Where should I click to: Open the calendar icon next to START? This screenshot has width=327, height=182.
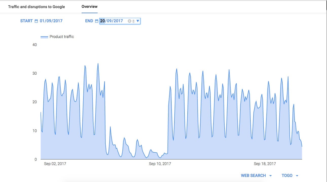(36, 21)
